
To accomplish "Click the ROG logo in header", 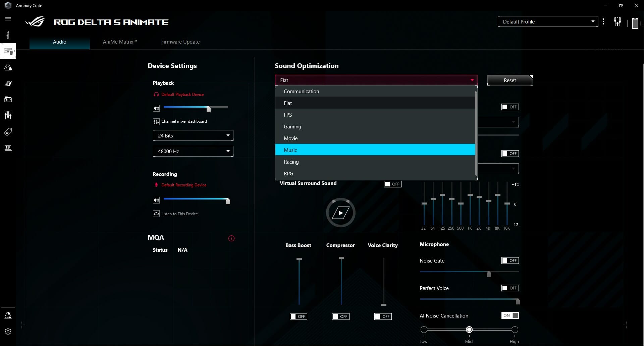I will [35, 22].
